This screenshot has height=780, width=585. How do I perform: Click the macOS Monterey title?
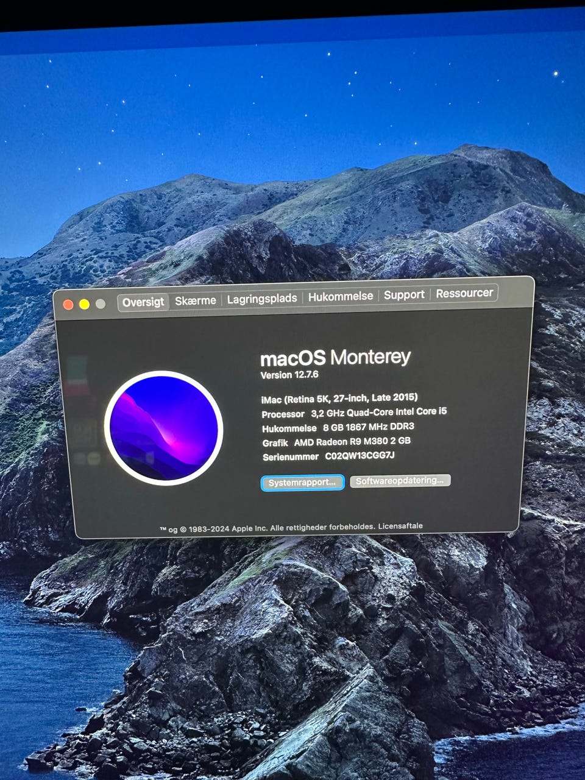tap(336, 357)
